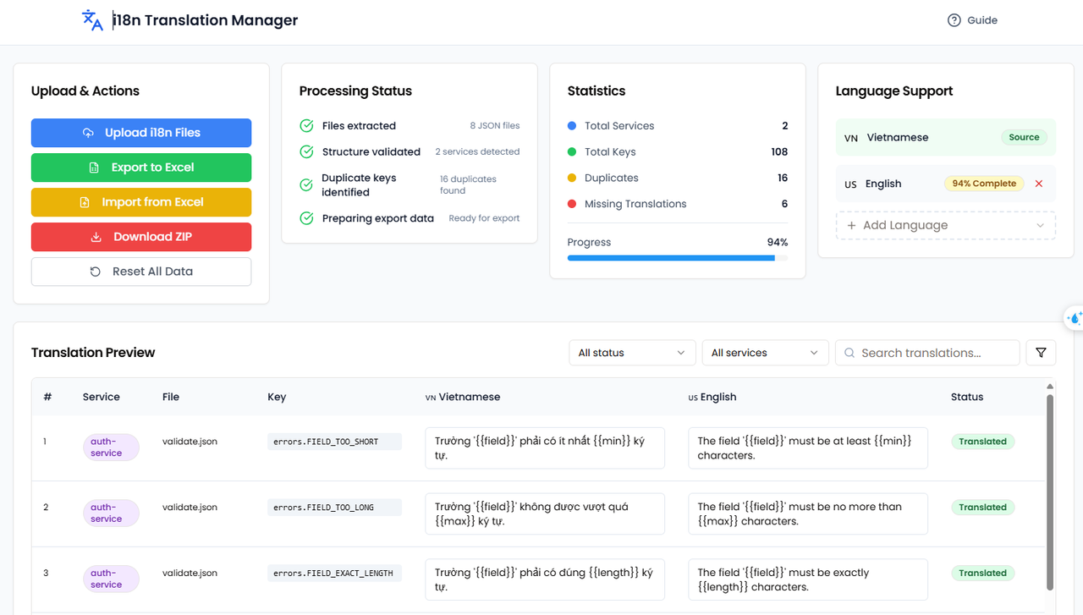Screen dimensions: 1083x615
Task: Click the download arrow icon on Download ZIP
Action: [97, 237]
